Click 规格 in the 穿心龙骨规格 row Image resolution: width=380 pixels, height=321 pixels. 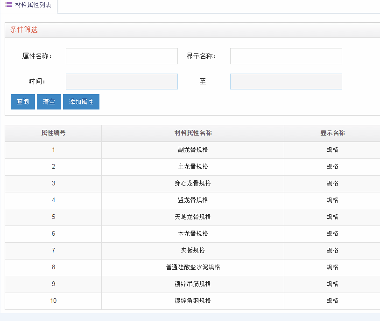tap(332, 184)
